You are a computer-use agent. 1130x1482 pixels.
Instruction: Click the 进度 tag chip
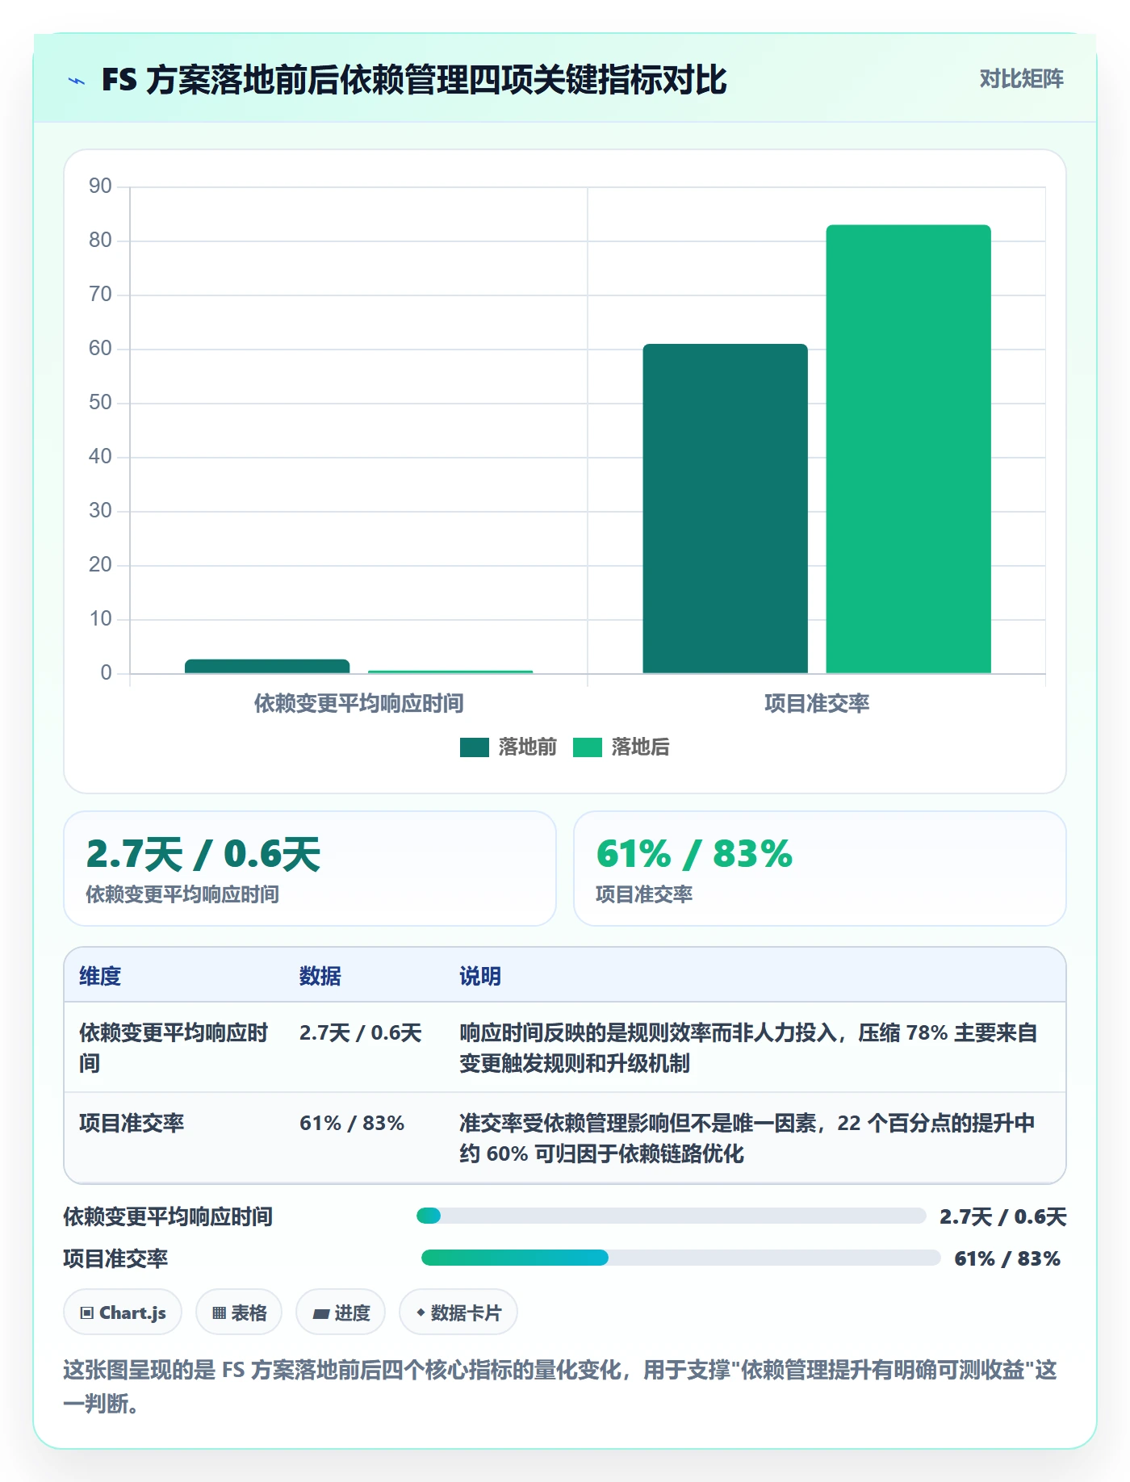341,1312
